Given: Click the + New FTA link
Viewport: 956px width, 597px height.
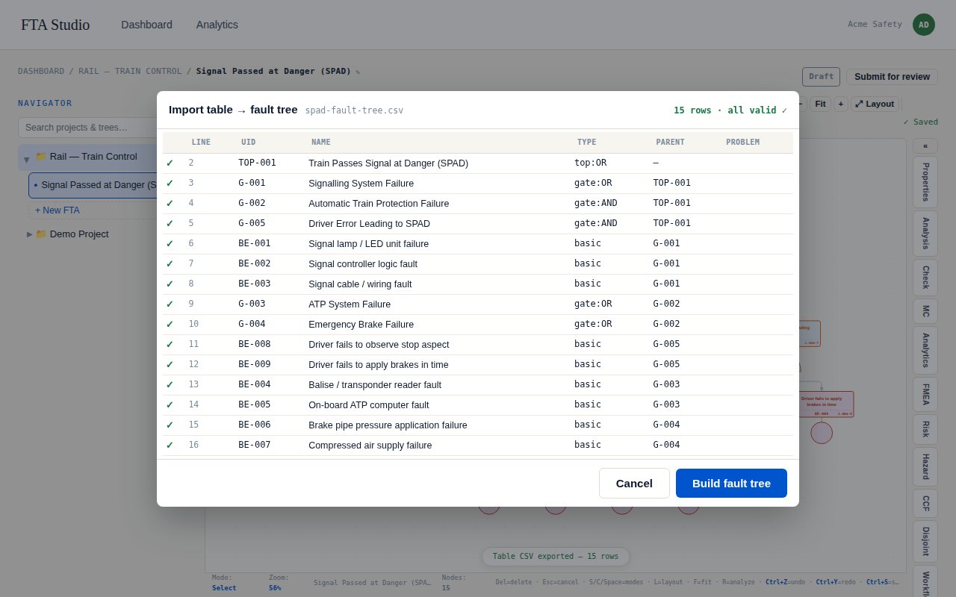Looking at the screenshot, I should click(x=58, y=210).
